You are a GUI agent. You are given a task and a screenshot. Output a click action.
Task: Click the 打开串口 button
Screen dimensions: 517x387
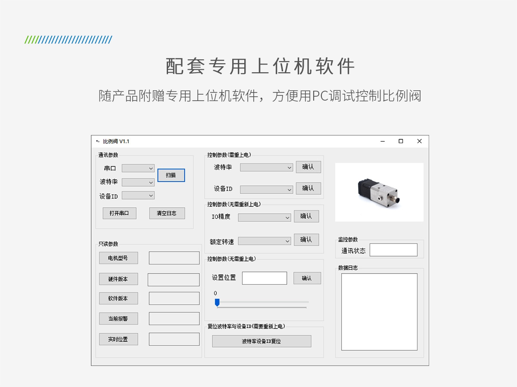119,213
